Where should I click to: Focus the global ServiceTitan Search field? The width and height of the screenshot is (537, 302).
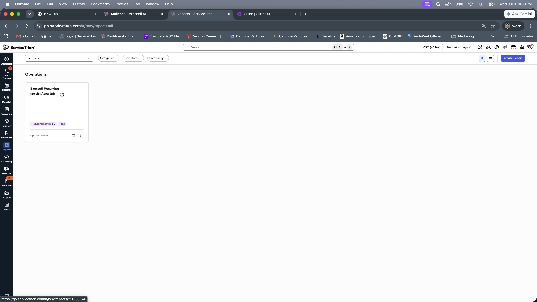click(268, 47)
